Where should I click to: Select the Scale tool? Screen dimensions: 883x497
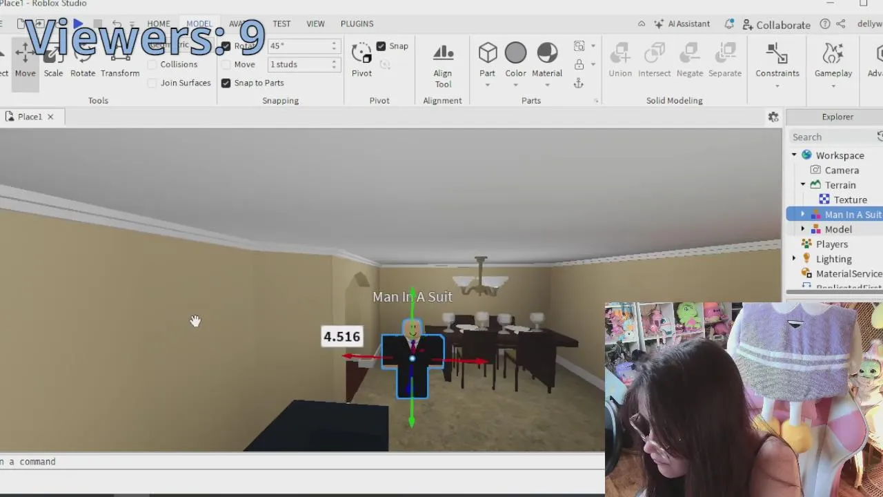point(53,61)
